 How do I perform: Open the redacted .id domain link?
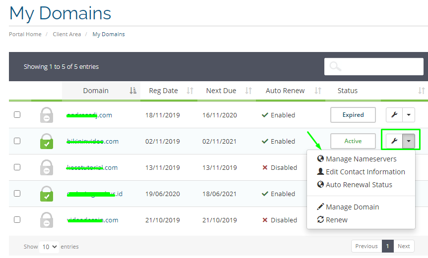point(95,194)
